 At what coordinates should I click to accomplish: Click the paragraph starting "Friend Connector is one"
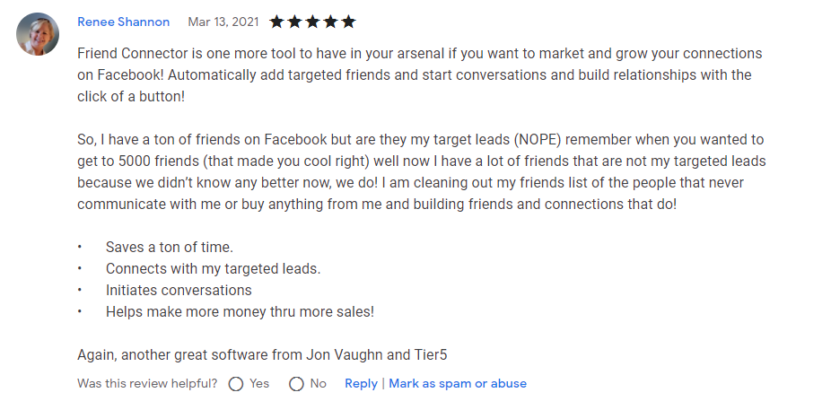pos(415,74)
